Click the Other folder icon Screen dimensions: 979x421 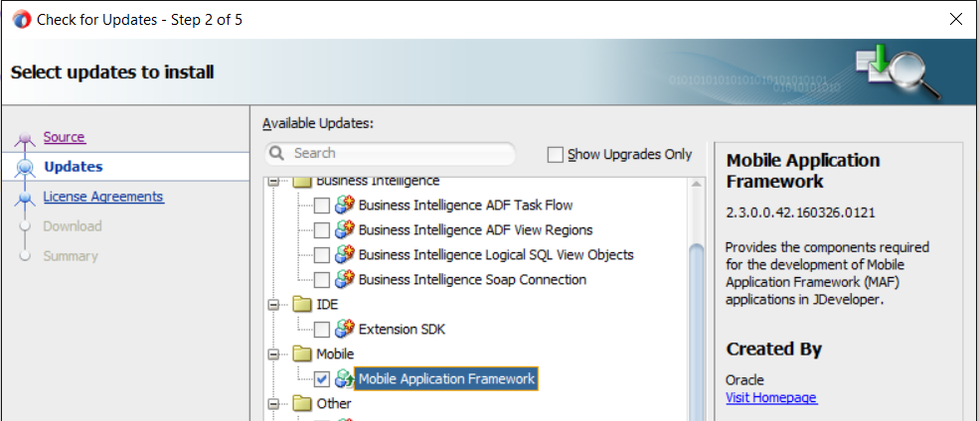click(302, 403)
